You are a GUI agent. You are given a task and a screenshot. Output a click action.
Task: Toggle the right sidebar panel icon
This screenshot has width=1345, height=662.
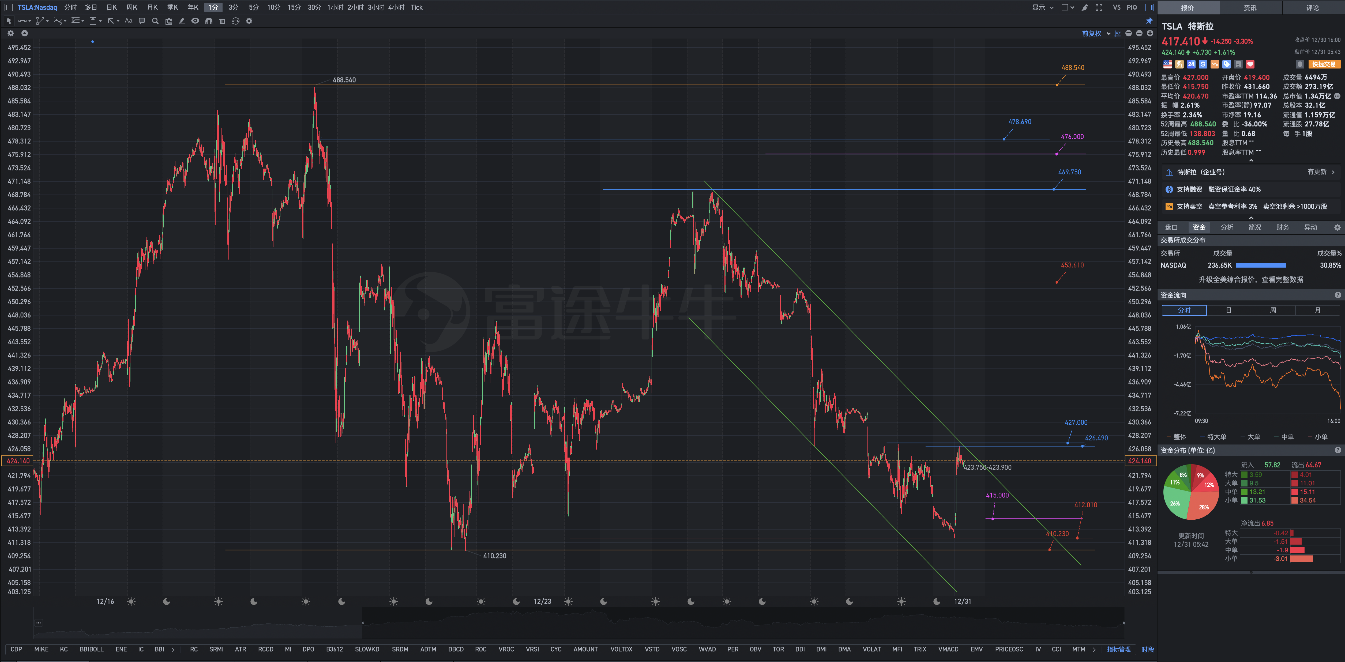pos(1149,7)
